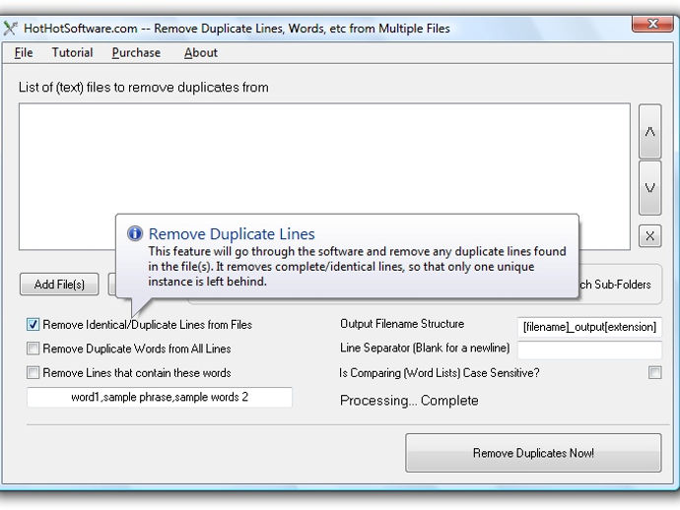
Task: Click the Processing... Complete status text
Action: (409, 401)
